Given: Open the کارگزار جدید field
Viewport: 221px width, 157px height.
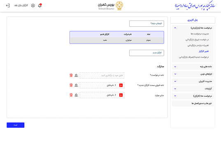Looking at the screenshot, I should (x=147, y=53).
